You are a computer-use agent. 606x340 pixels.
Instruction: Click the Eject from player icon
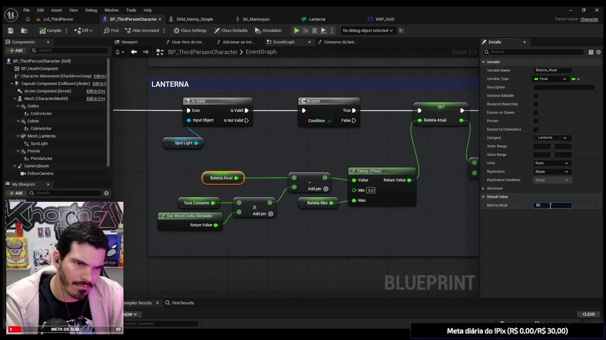(323, 30)
